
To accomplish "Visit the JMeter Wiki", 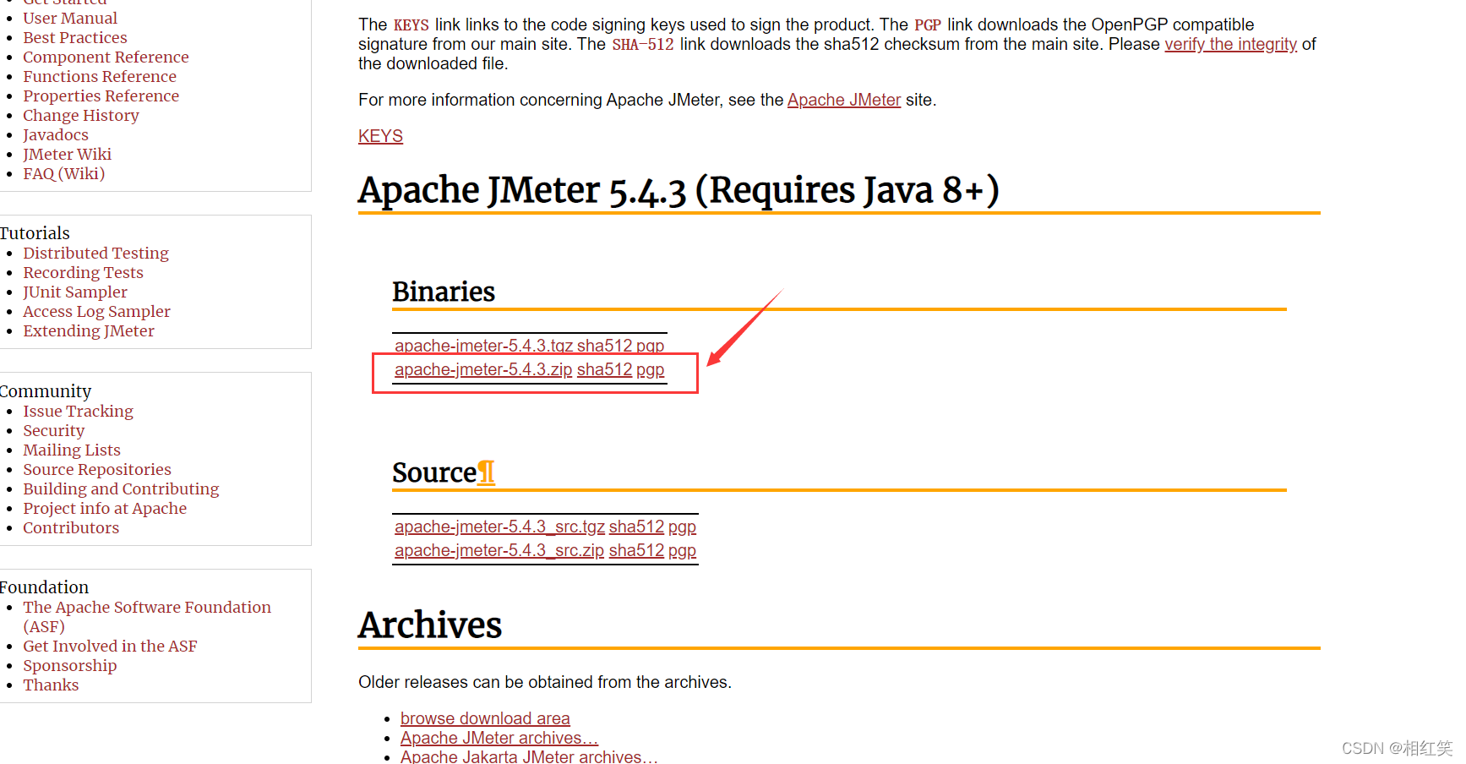I will pos(67,154).
